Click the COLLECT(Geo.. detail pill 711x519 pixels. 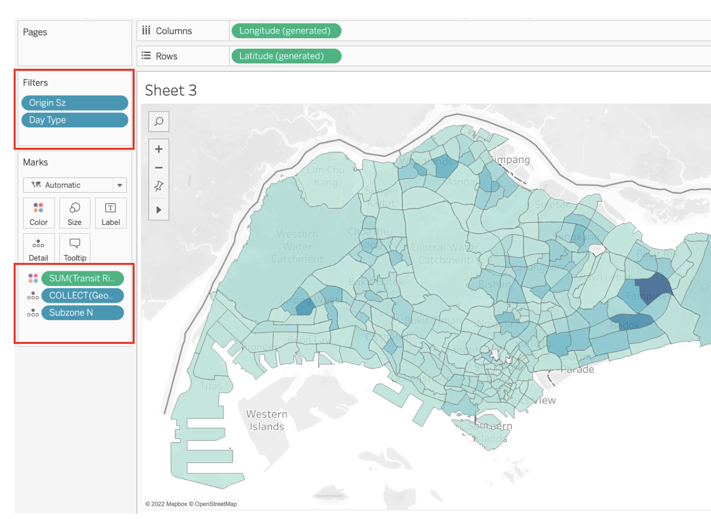82,296
